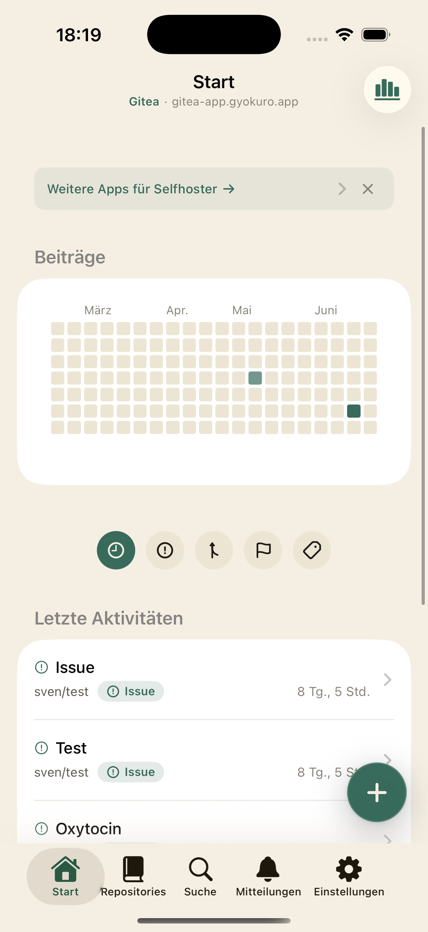Open the Issue activity row chevron
The width and height of the screenshot is (428, 932).
pyautogui.click(x=388, y=680)
